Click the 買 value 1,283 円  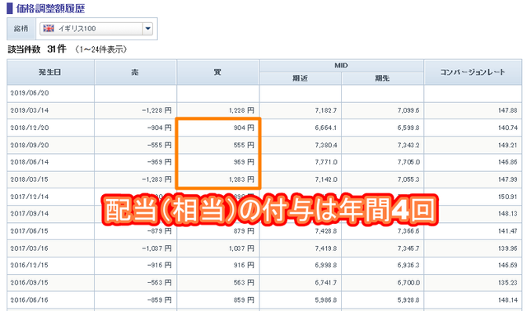click(241, 179)
